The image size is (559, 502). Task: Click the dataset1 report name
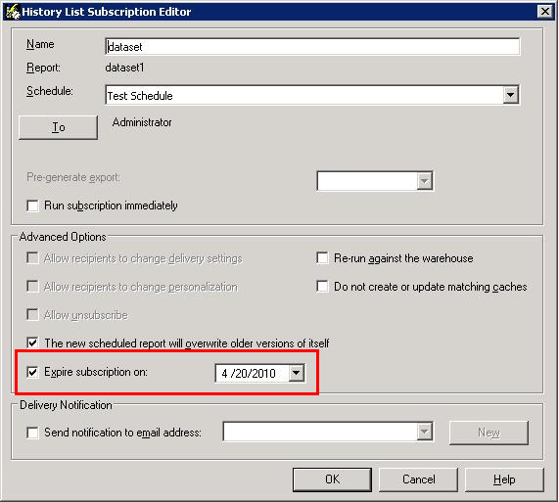[124, 68]
